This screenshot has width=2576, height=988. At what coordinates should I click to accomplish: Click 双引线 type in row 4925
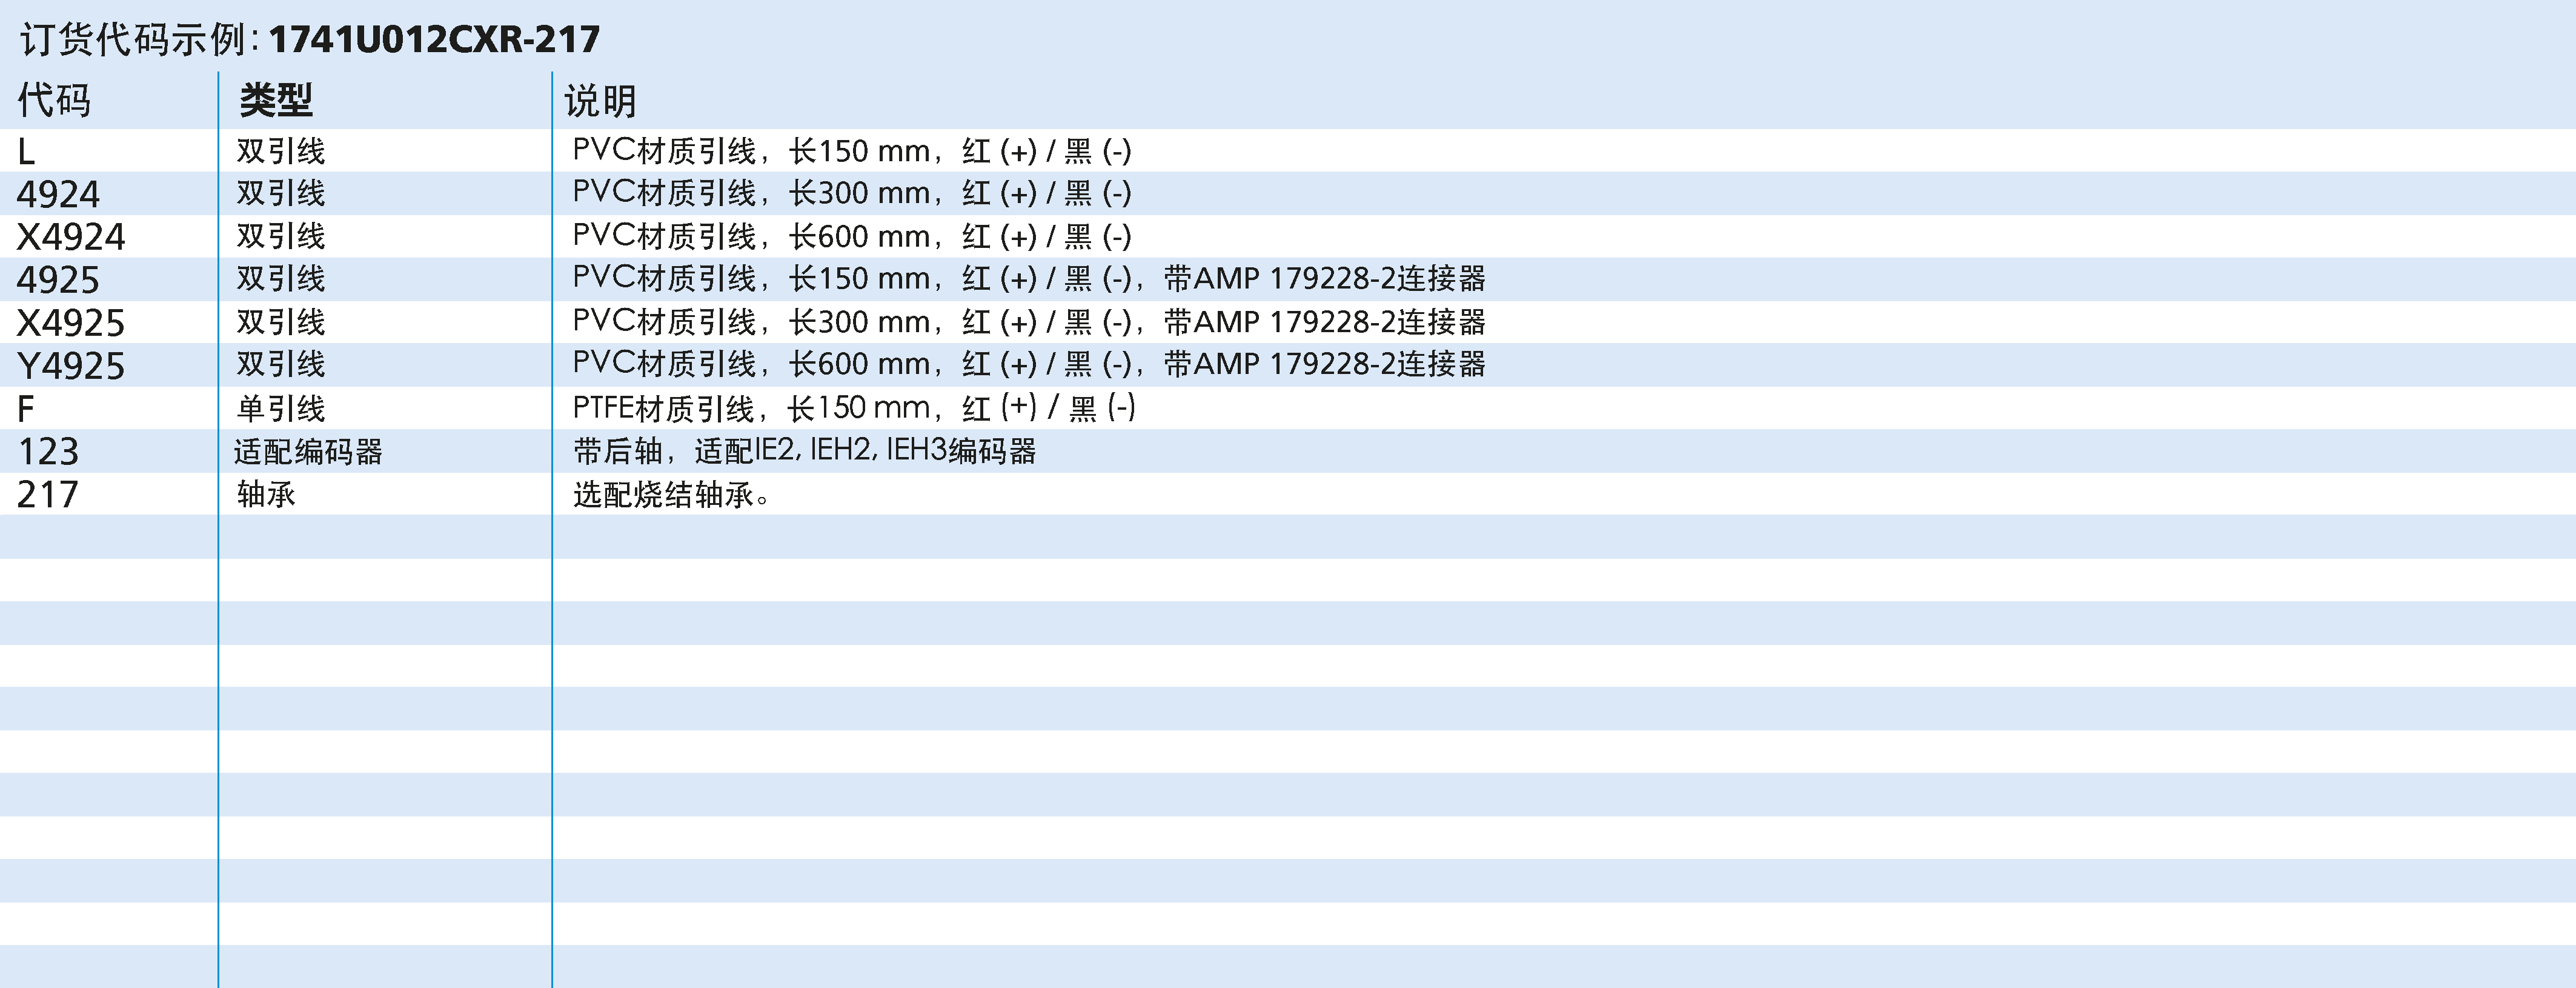tap(281, 278)
